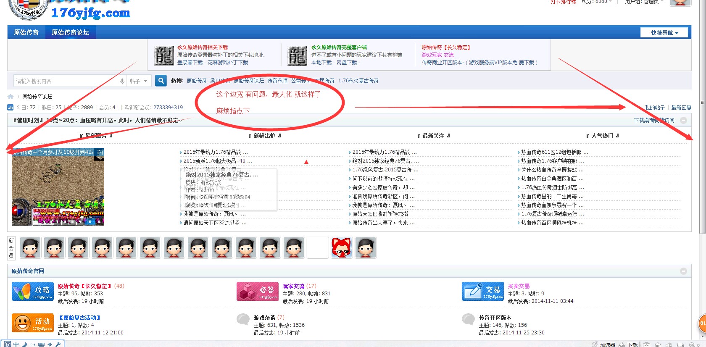This screenshot has height=347, width=706.
Task: Click the chat bubble icon beside 传奇开区版本
Action: (468, 320)
